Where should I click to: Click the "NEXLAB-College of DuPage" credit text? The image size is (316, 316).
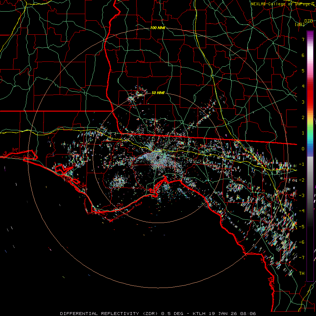tap(280, 4)
